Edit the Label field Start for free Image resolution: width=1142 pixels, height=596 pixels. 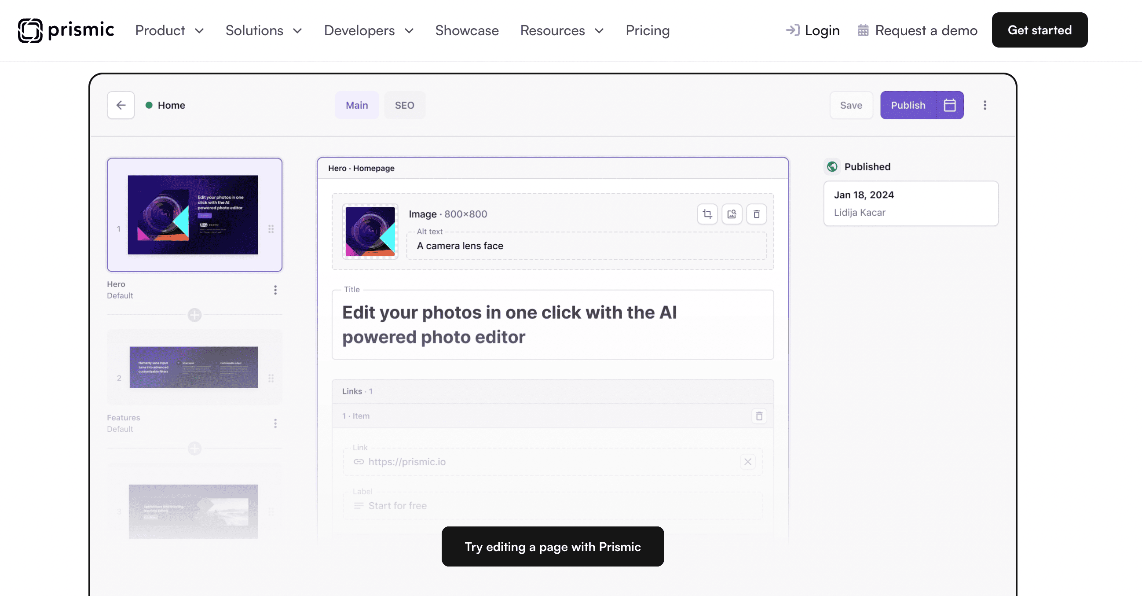553,505
